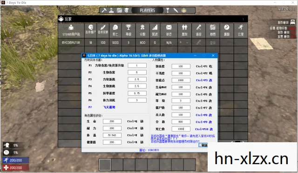Viewport: 298px width, 173px height.
Task: Click the 分数 field showing 800
Action: click(x=181, y=122)
